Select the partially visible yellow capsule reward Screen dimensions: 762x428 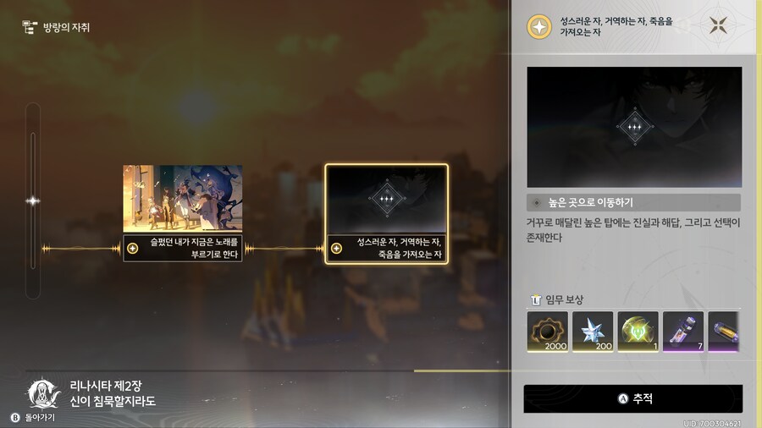[724, 332]
